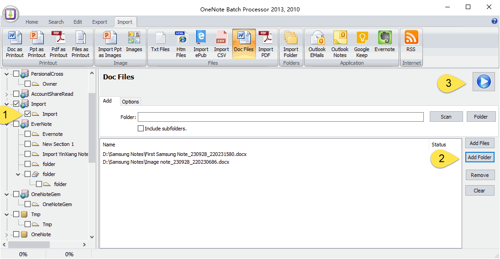Collapse the Tmp notebook node

point(6,214)
